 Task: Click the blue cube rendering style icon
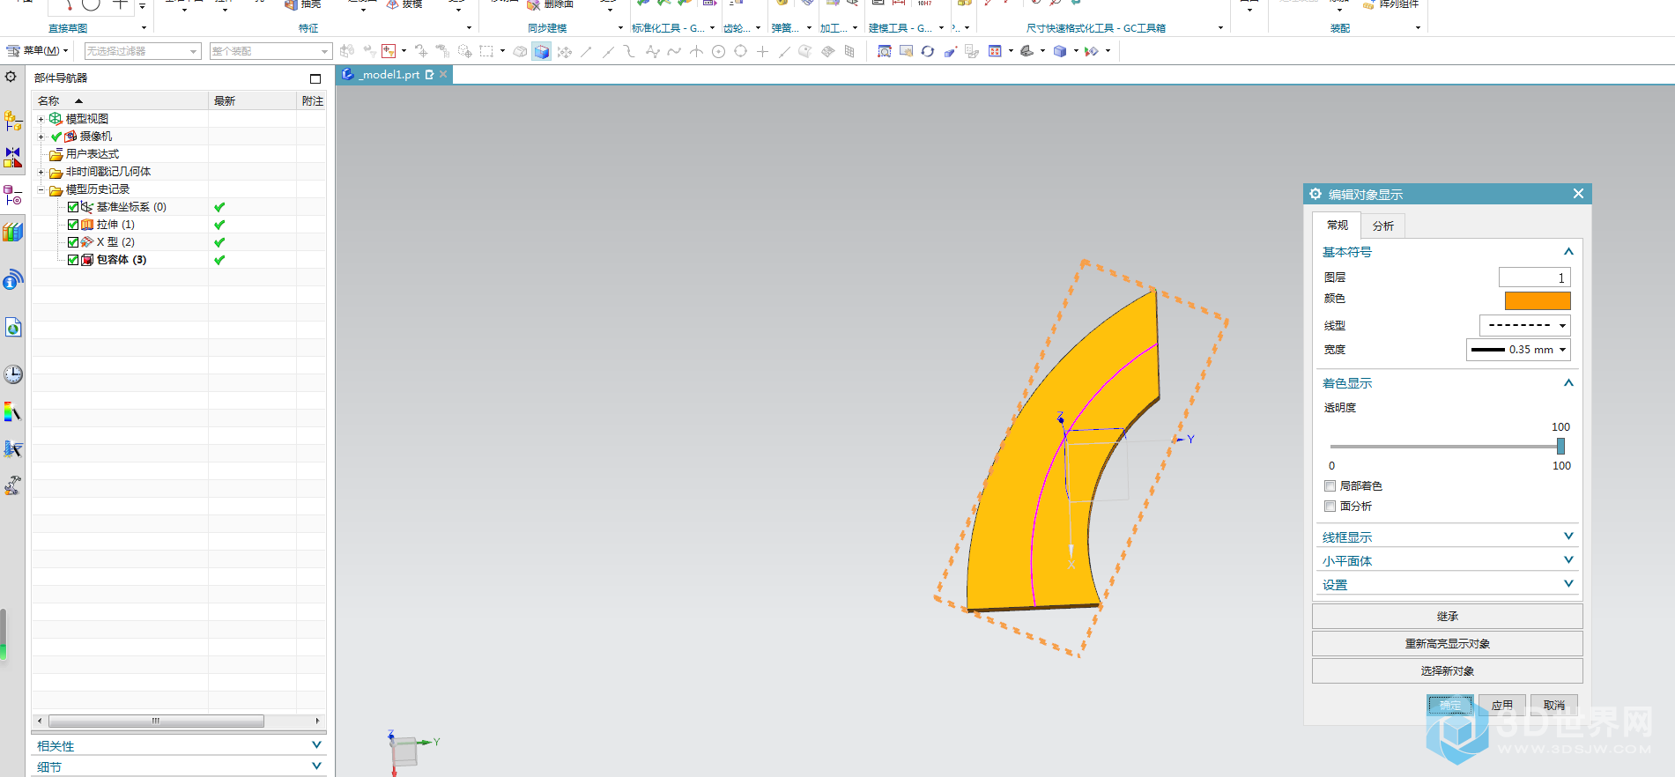pos(1060,51)
